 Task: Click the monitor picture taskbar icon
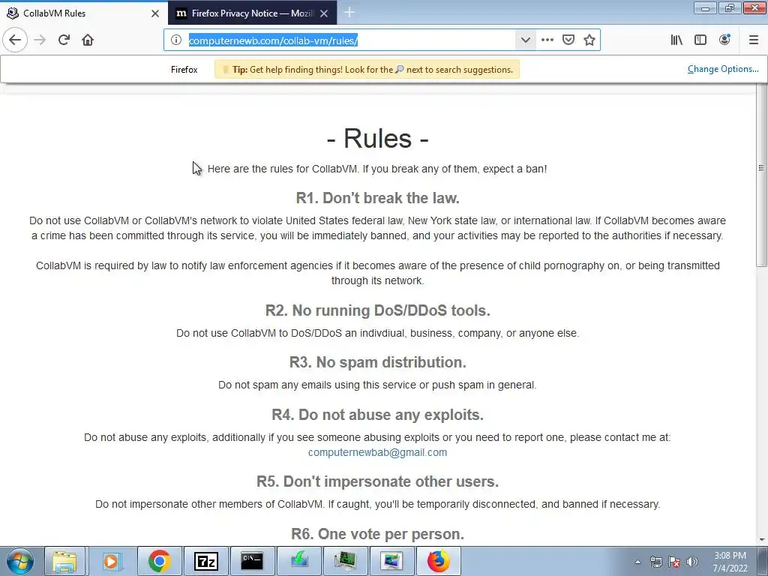click(x=391, y=561)
